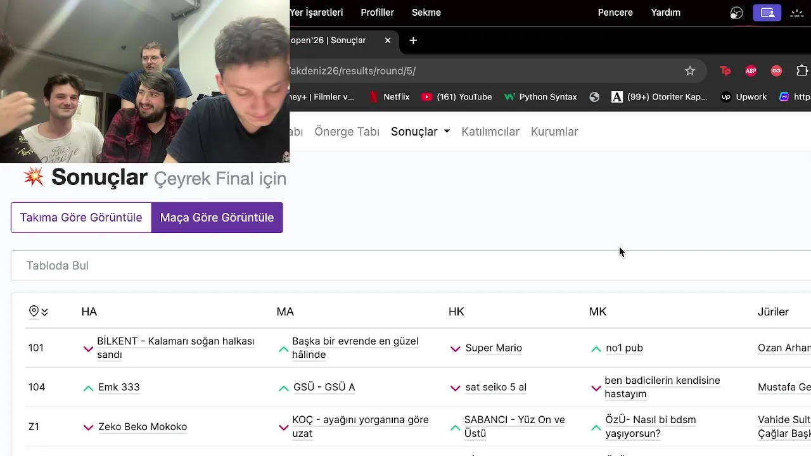Viewport: 811px width, 456px height.
Task: Open the Profiller menu
Action: click(377, 13)
